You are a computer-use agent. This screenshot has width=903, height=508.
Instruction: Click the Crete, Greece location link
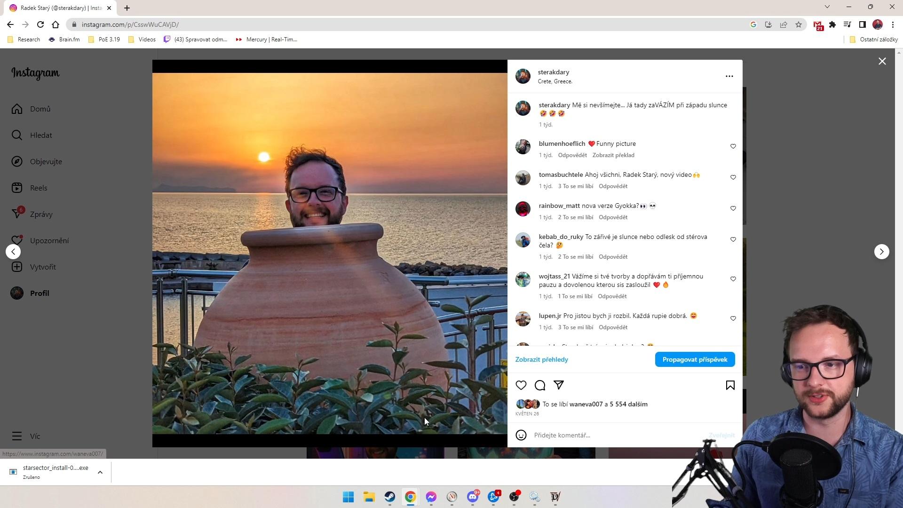[555, 81]
